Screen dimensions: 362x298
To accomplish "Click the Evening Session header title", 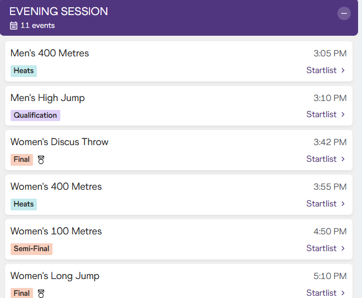I will tap(59, 12).
